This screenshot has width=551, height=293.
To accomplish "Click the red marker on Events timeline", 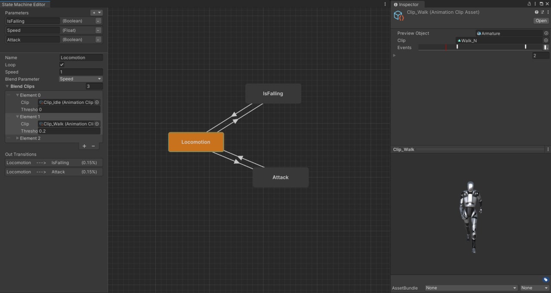I will 446,47.
